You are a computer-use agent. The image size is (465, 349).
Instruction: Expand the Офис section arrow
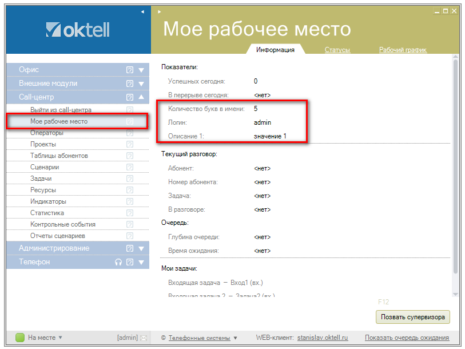point(141,70)
